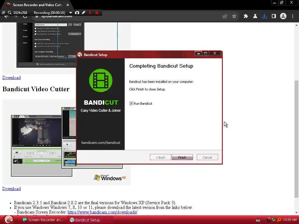Uncheck the Run Bandicut checkbox
The width and height of the screenshot is (299, 224).
[x=131, y=104]
